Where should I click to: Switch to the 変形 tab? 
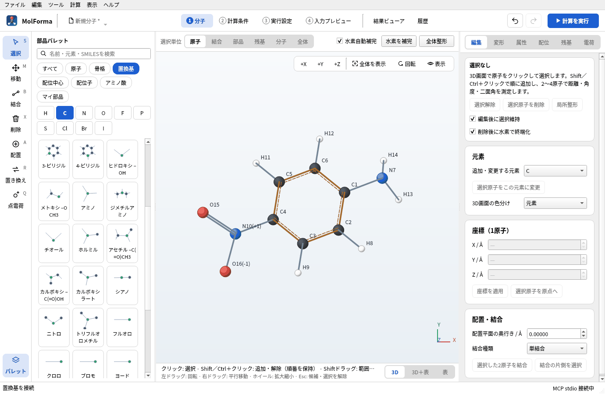[x=499, y=42]
